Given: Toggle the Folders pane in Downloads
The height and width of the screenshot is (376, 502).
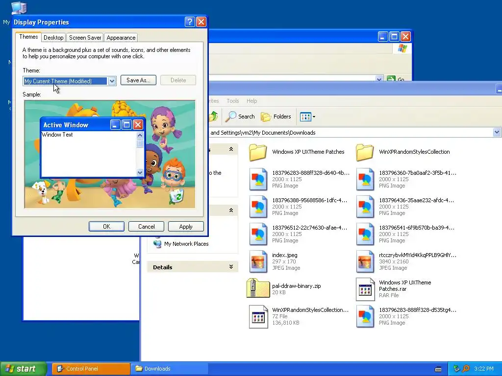Looking at the screenshot, I should [276, 117].
